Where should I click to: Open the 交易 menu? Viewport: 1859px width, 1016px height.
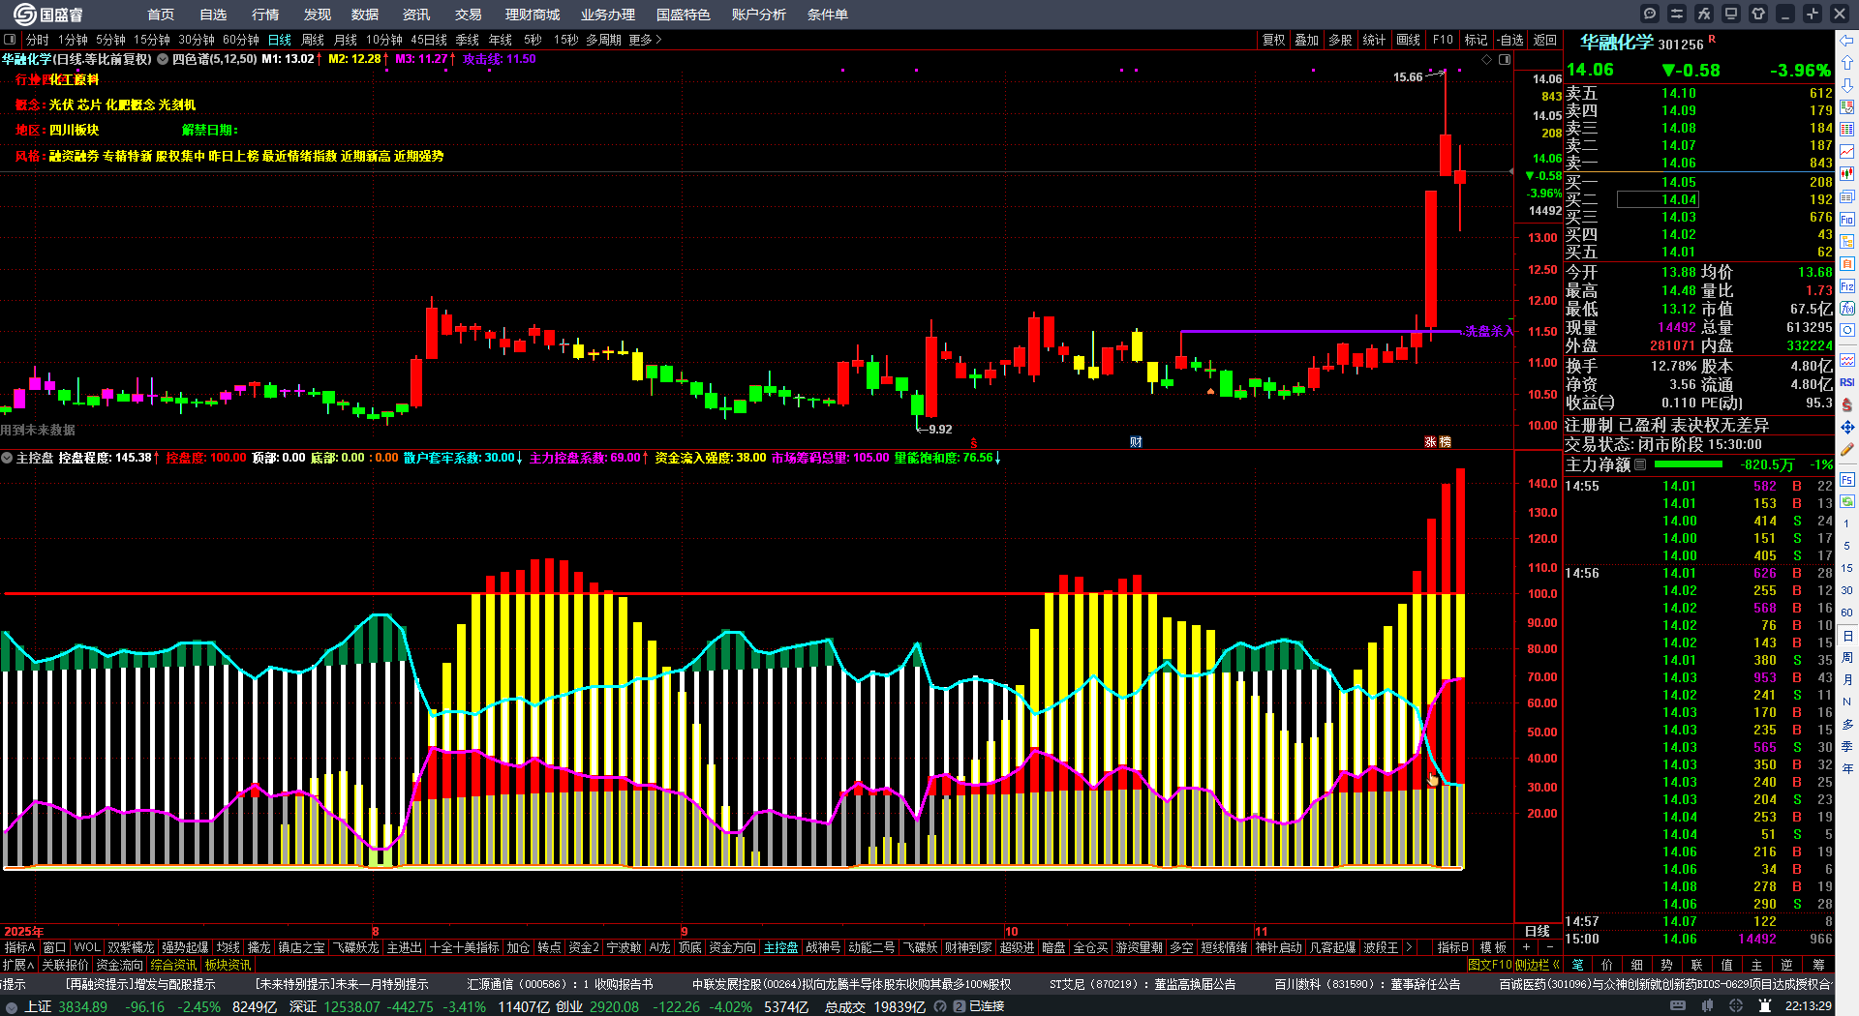469,15
